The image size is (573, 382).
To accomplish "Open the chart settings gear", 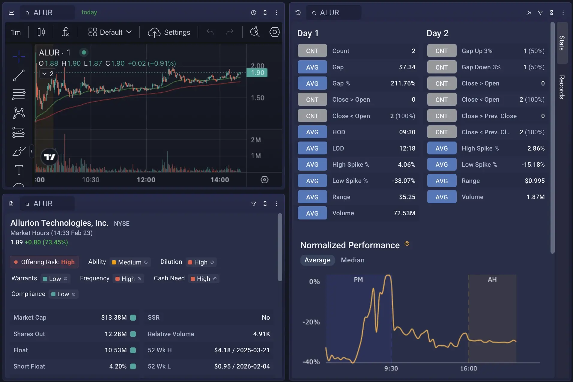I will [x=275, y=32].
